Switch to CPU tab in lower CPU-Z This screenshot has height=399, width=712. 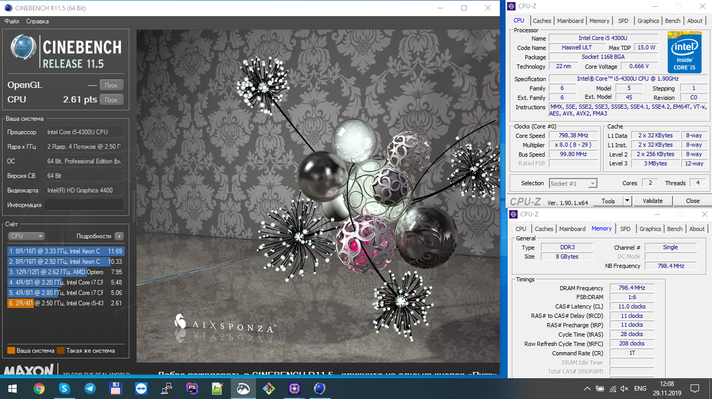pos(521,229)
